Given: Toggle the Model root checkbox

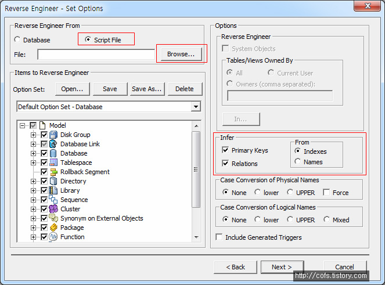Looking at the screenshot, I should click(x=33, y=126).
